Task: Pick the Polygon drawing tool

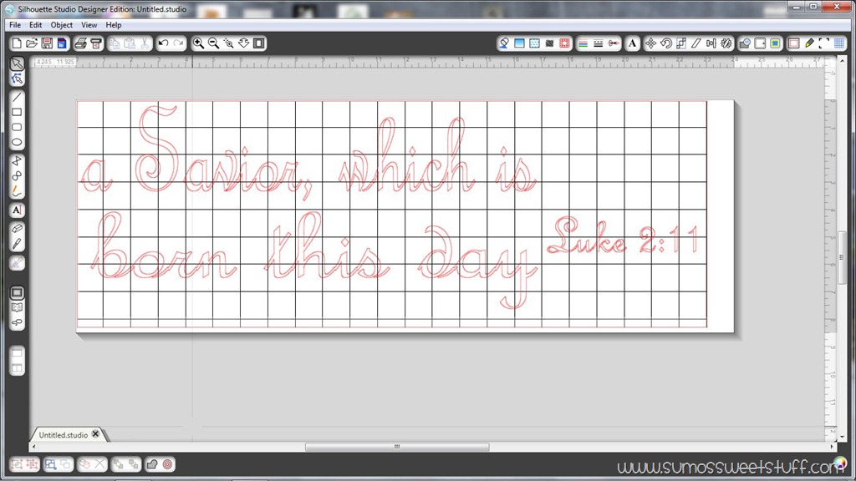Action: [x=17, y=161]
